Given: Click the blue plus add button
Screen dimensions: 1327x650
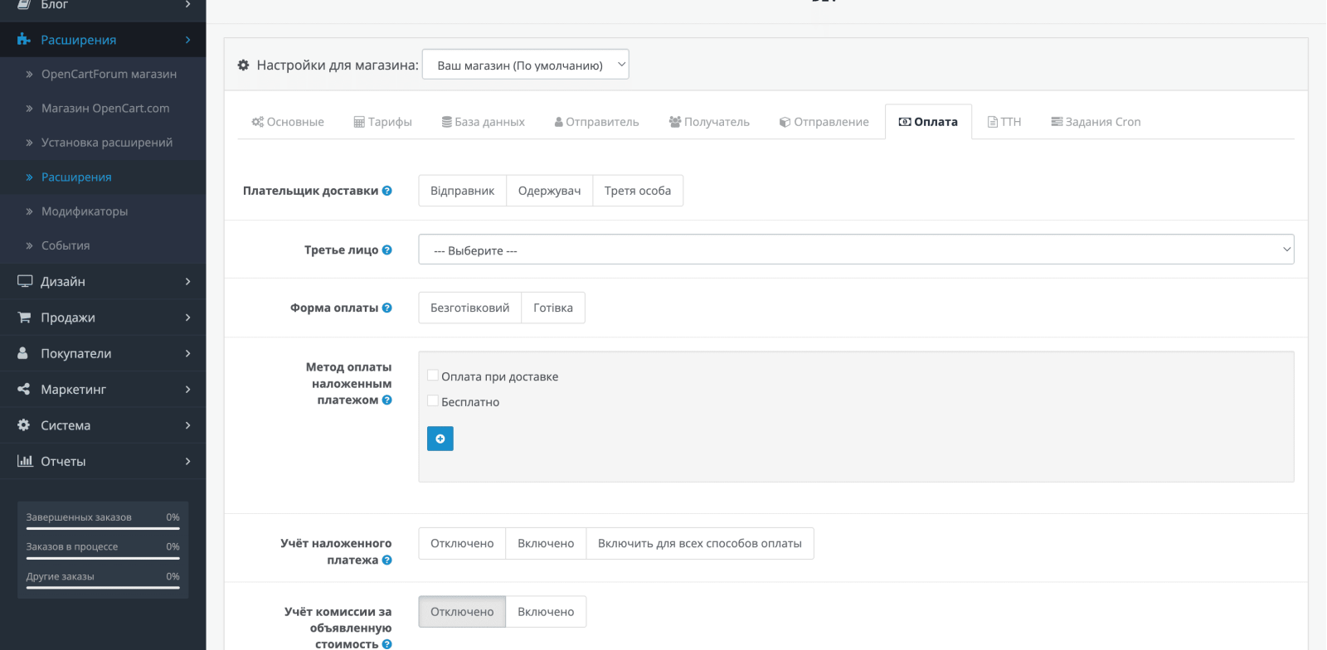Looking at the screenshot, I should click(440, 439).
